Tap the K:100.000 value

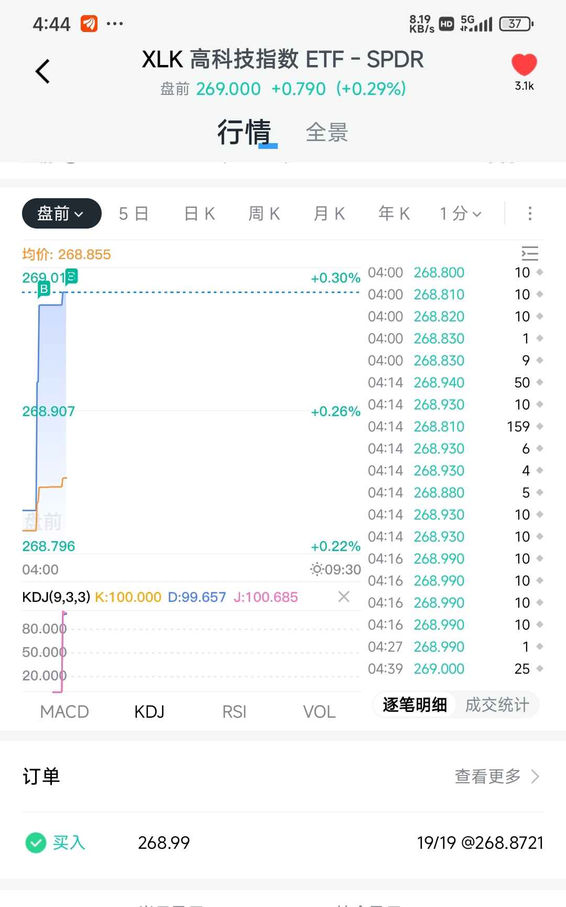click(x=128, y=597)
